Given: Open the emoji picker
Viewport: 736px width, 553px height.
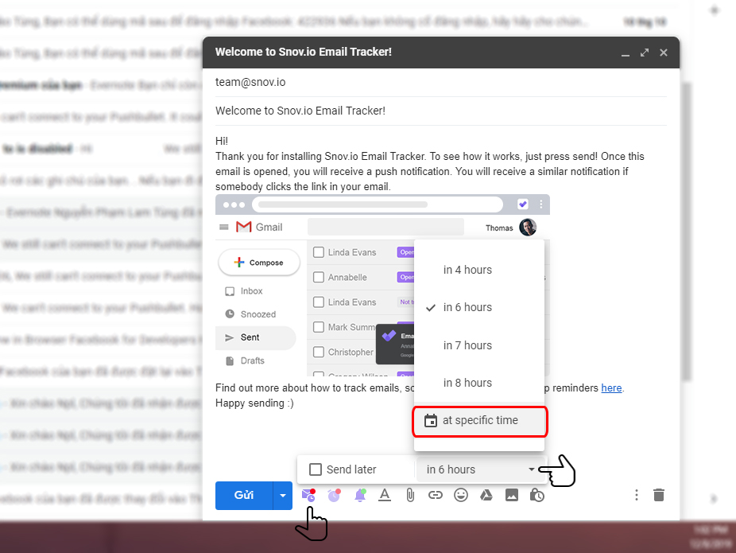Looking at the screenshot, I should (461, 495).
